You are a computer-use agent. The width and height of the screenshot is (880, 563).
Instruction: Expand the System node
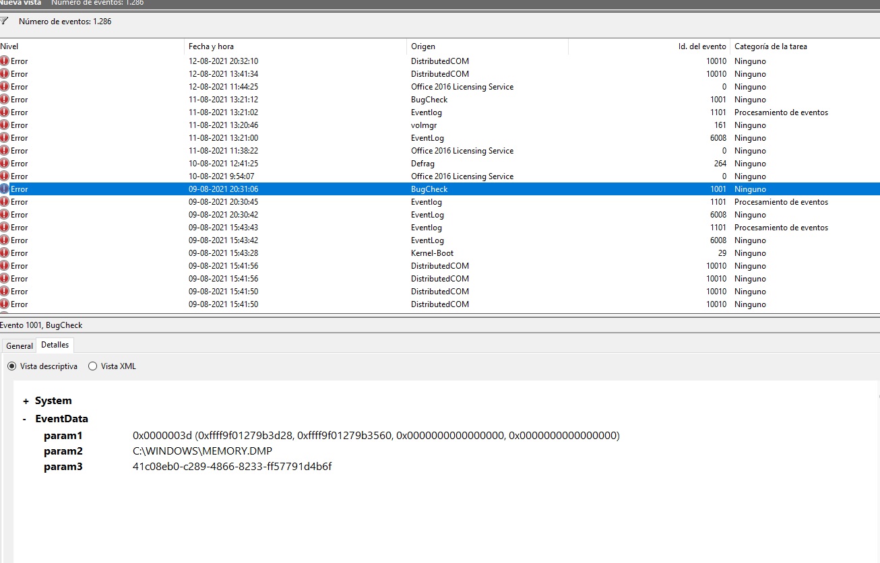[x=26, y=401]
